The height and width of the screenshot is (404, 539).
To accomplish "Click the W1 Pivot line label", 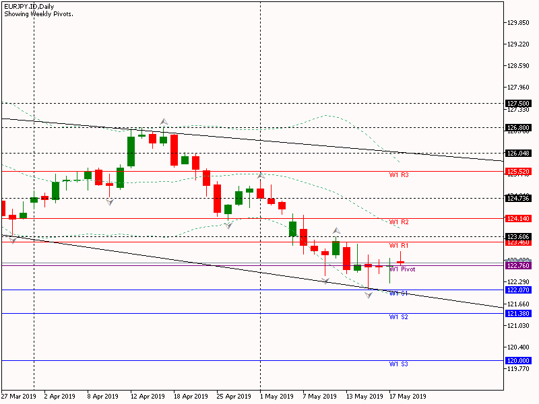I will tap(402, 269).
